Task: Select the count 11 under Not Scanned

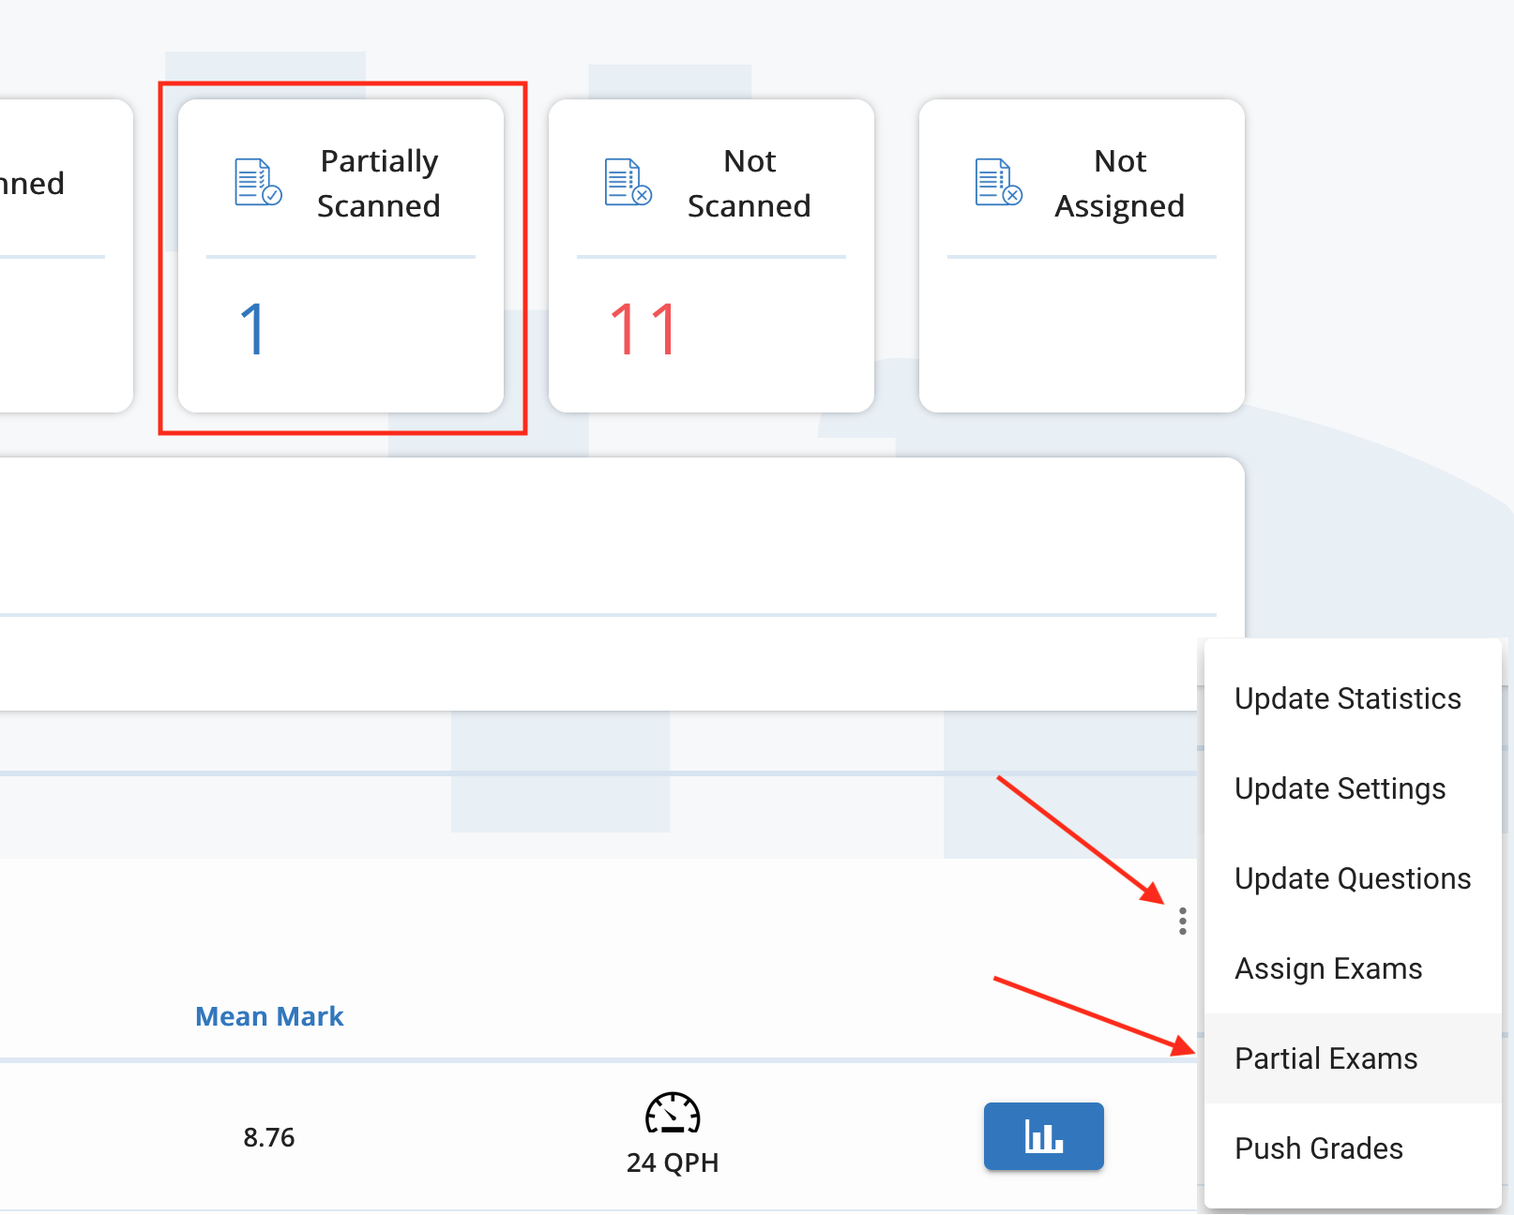Action: click(644, 329)
